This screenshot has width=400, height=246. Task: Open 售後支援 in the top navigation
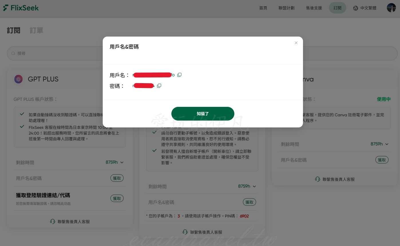coord(314,8)
